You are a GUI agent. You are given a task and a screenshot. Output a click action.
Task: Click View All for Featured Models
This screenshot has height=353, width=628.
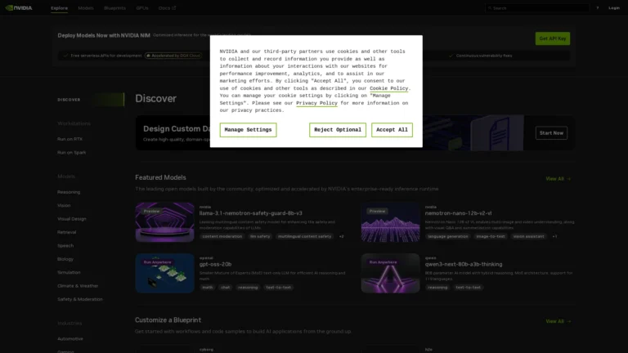[x=558, y=178]
